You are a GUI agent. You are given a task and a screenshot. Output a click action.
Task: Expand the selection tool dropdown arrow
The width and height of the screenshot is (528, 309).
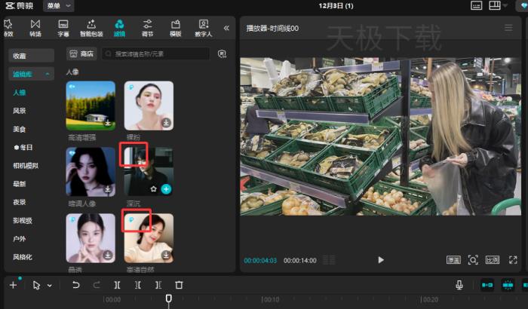[x=50, y=286]
